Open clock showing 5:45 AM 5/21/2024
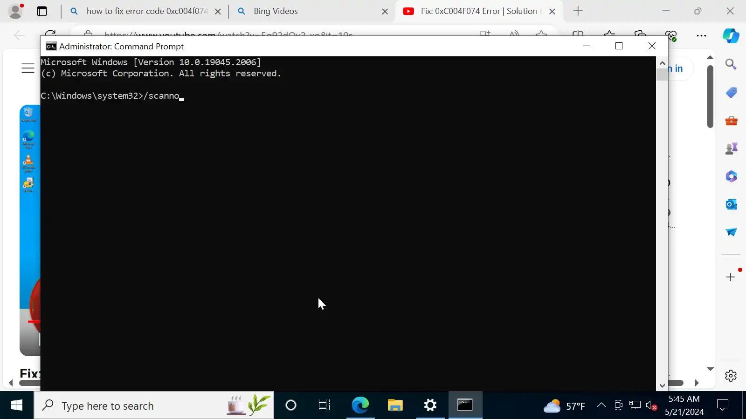 pos(684,405)
